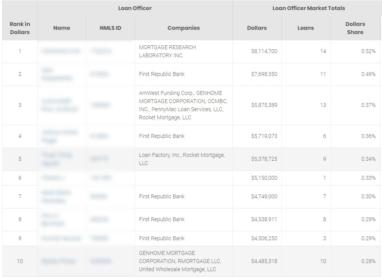Click First Republic Bank in rank 2 row
382x277 pixels.
(162, 74)
